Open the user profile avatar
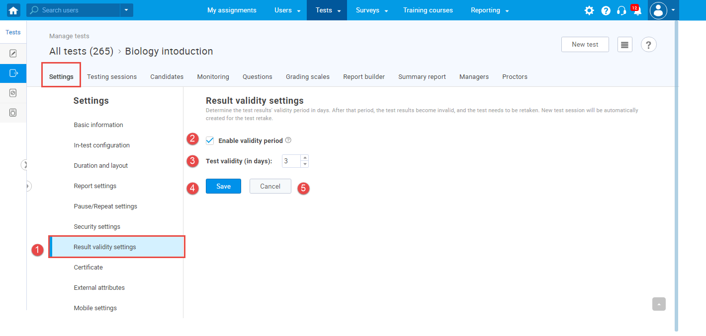The image size is (706, 336). tap(658, 10)
